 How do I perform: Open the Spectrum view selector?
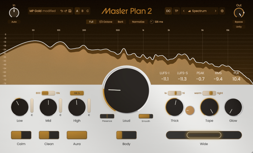(199, 11)
